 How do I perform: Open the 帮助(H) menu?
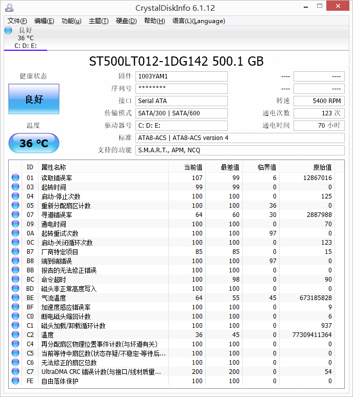click(154, 21)
